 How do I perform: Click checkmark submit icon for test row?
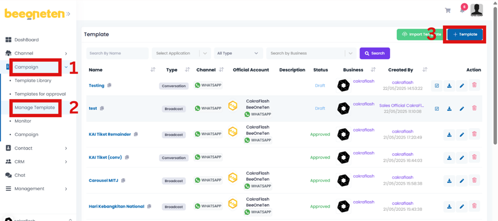437,109
